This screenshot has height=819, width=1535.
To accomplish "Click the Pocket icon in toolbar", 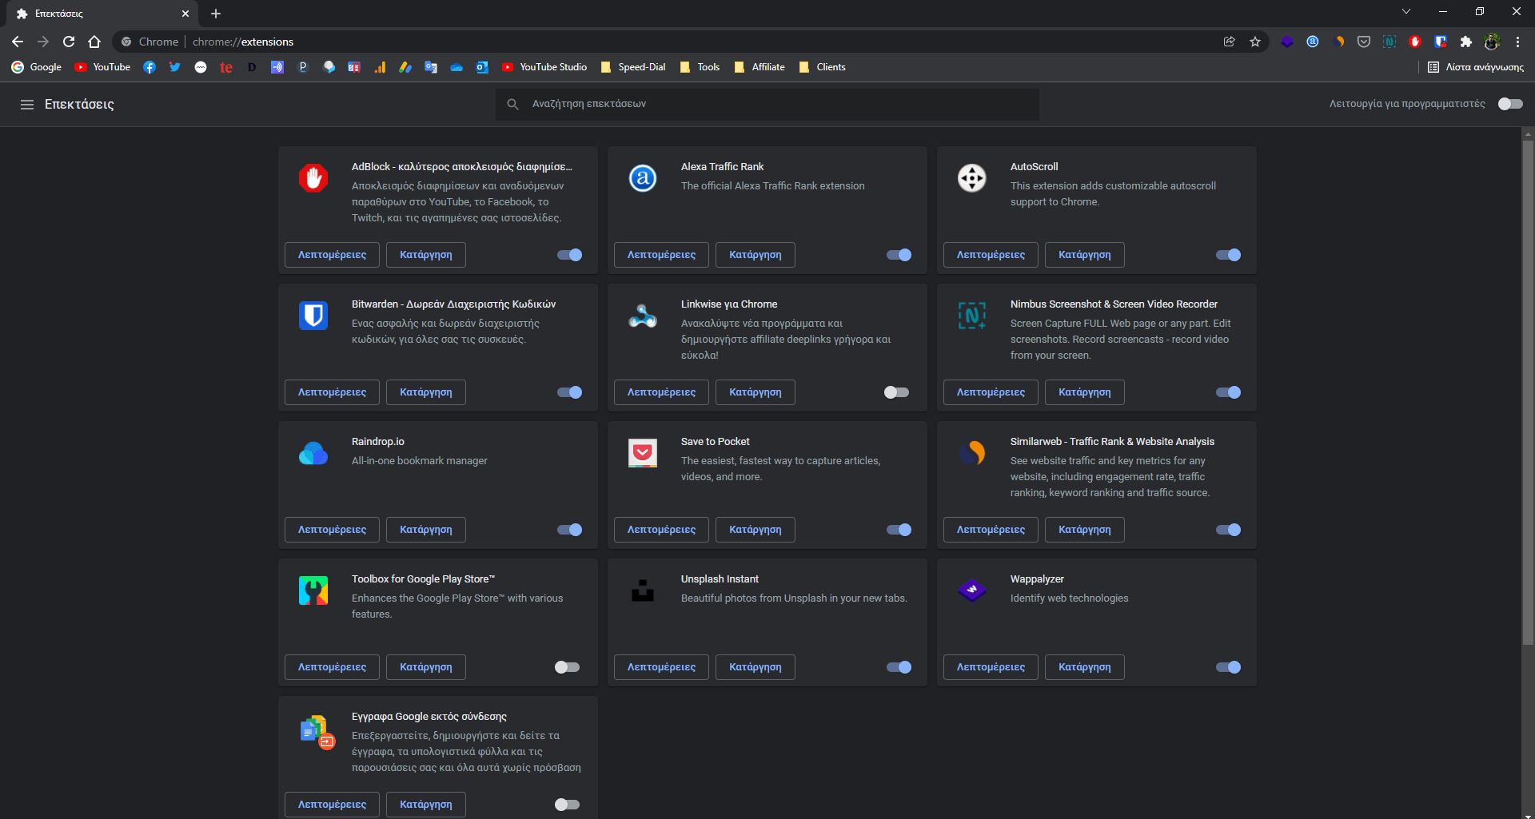I will point(1364,42).
